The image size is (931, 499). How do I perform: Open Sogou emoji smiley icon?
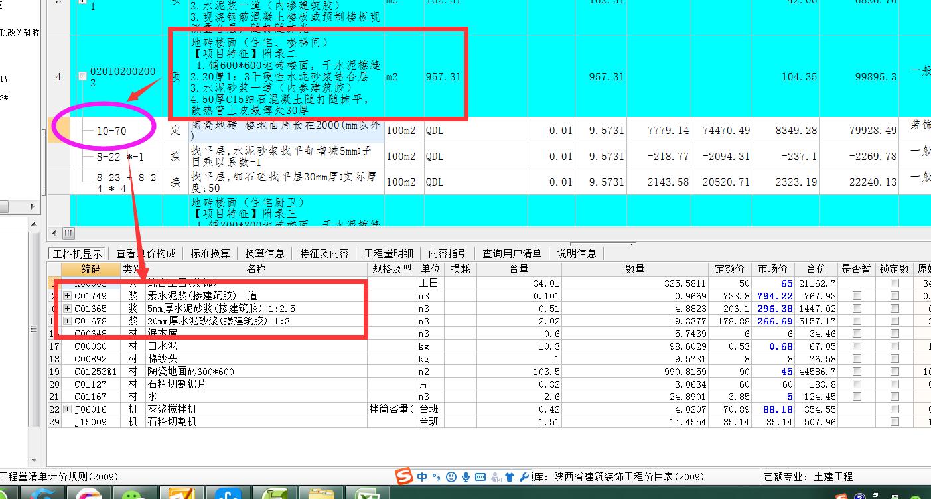click(451, 476)
